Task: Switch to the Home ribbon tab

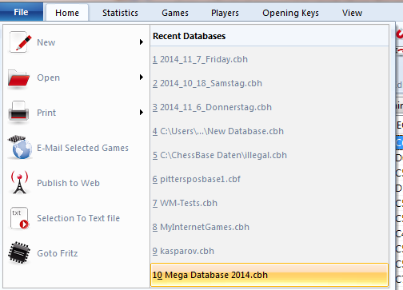Action: pyautogui.click(x=67, y=13)
